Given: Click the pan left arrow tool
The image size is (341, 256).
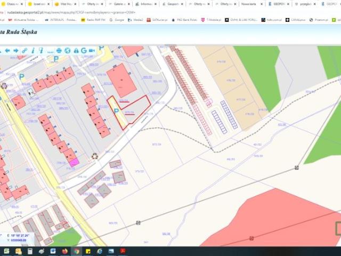Looking at the screenshot, I should 7,51.
